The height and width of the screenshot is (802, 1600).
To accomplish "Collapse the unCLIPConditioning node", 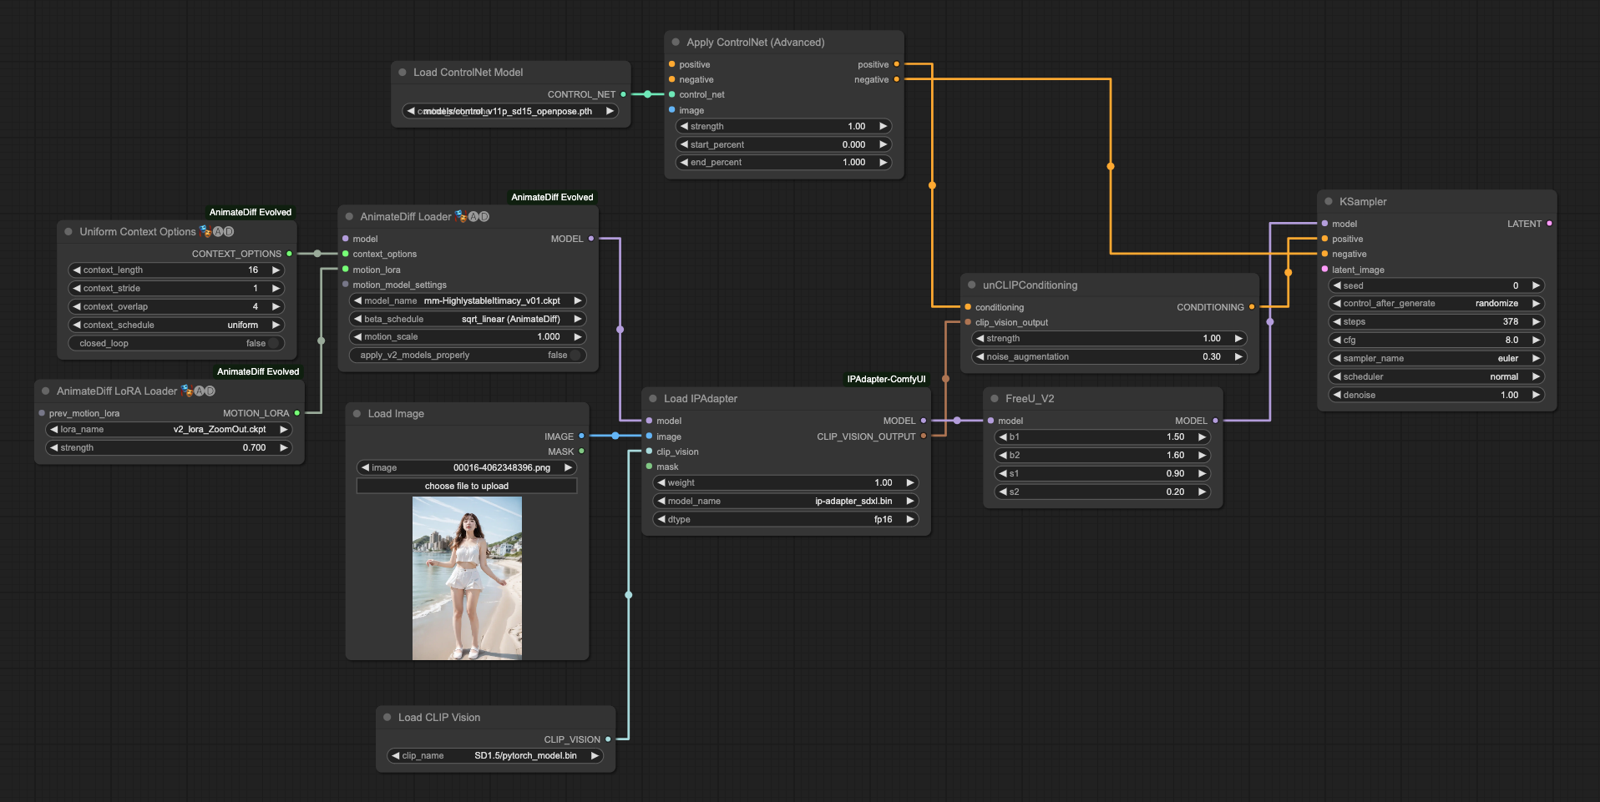I will [973, 285].
